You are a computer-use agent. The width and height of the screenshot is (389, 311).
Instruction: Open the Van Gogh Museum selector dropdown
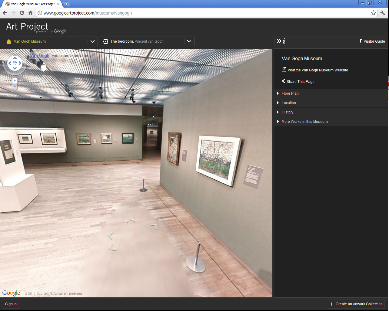[x=92, y=41]
